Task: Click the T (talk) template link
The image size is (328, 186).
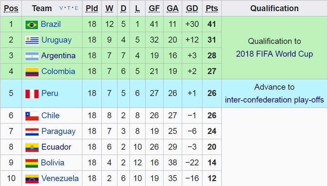Action: [x=69, y=9]
